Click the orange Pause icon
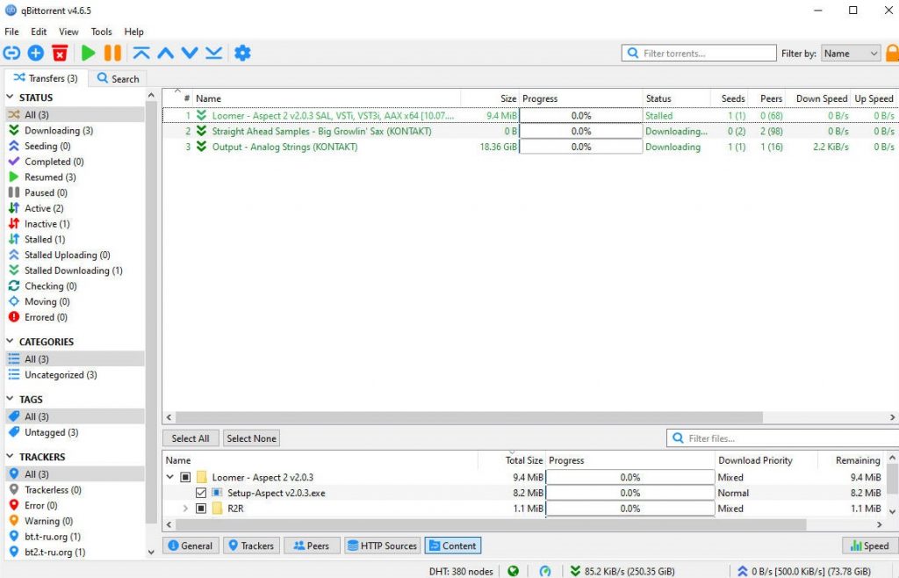899x578 pixels. pyautogui.click(x=112, y=54)
